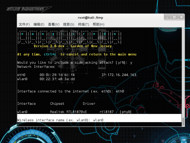190x143 pixels.
Task: Click the 'Chipset' column header
Action: click(x=57, y=104)
